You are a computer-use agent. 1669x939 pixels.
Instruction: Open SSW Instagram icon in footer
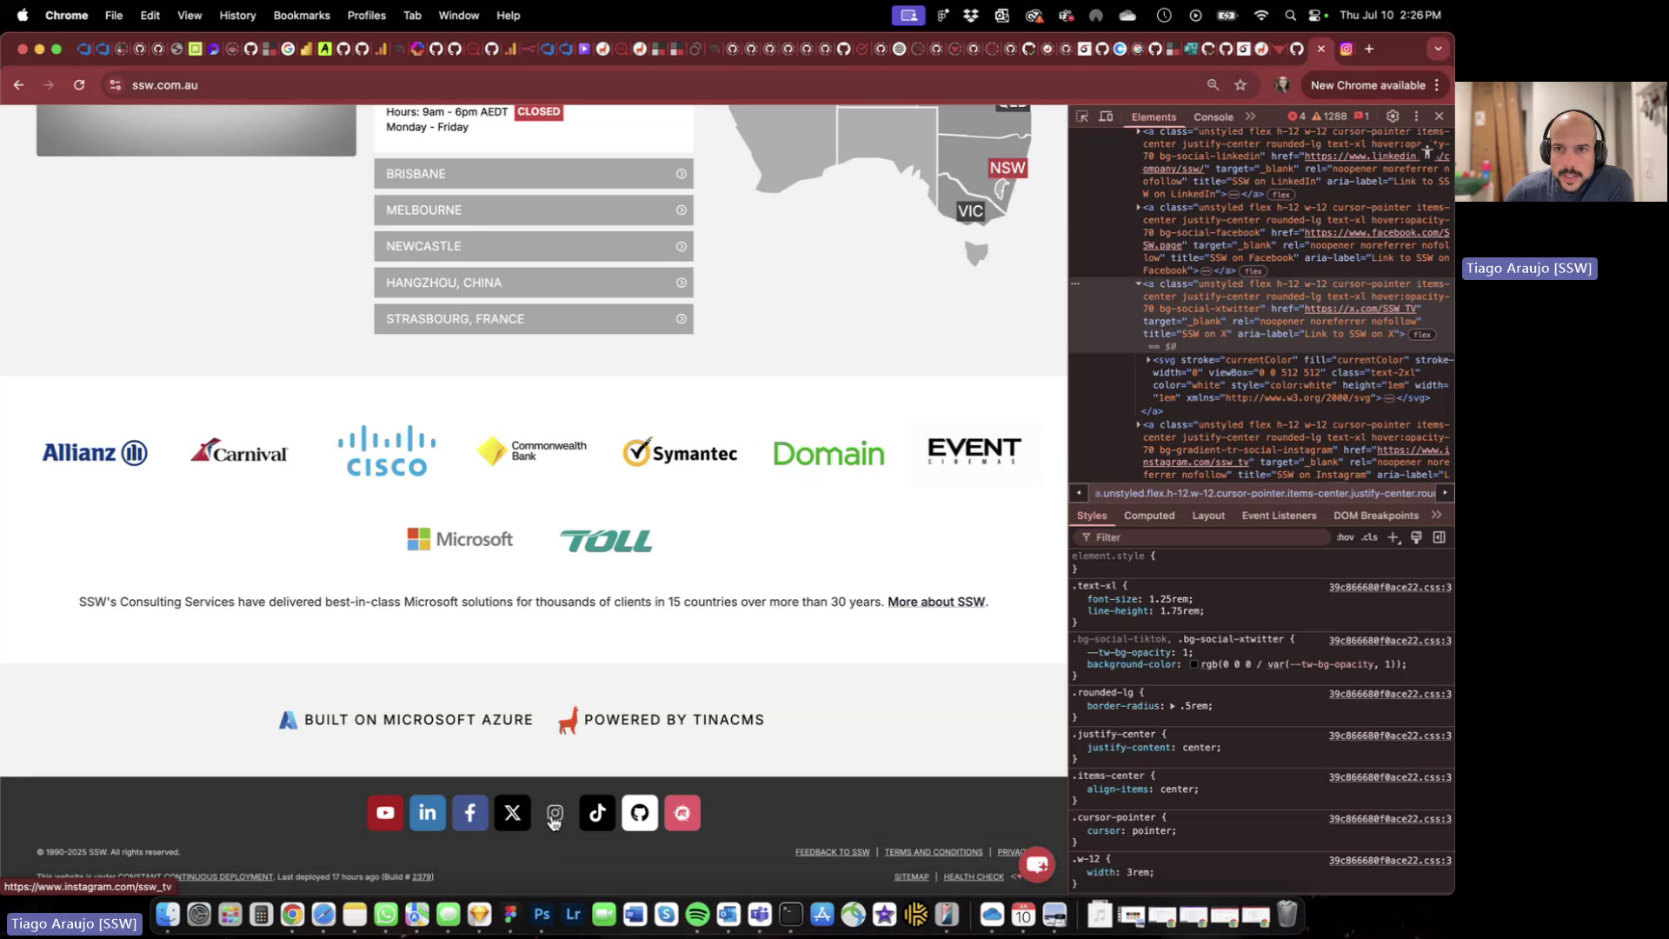click(555, 813)
